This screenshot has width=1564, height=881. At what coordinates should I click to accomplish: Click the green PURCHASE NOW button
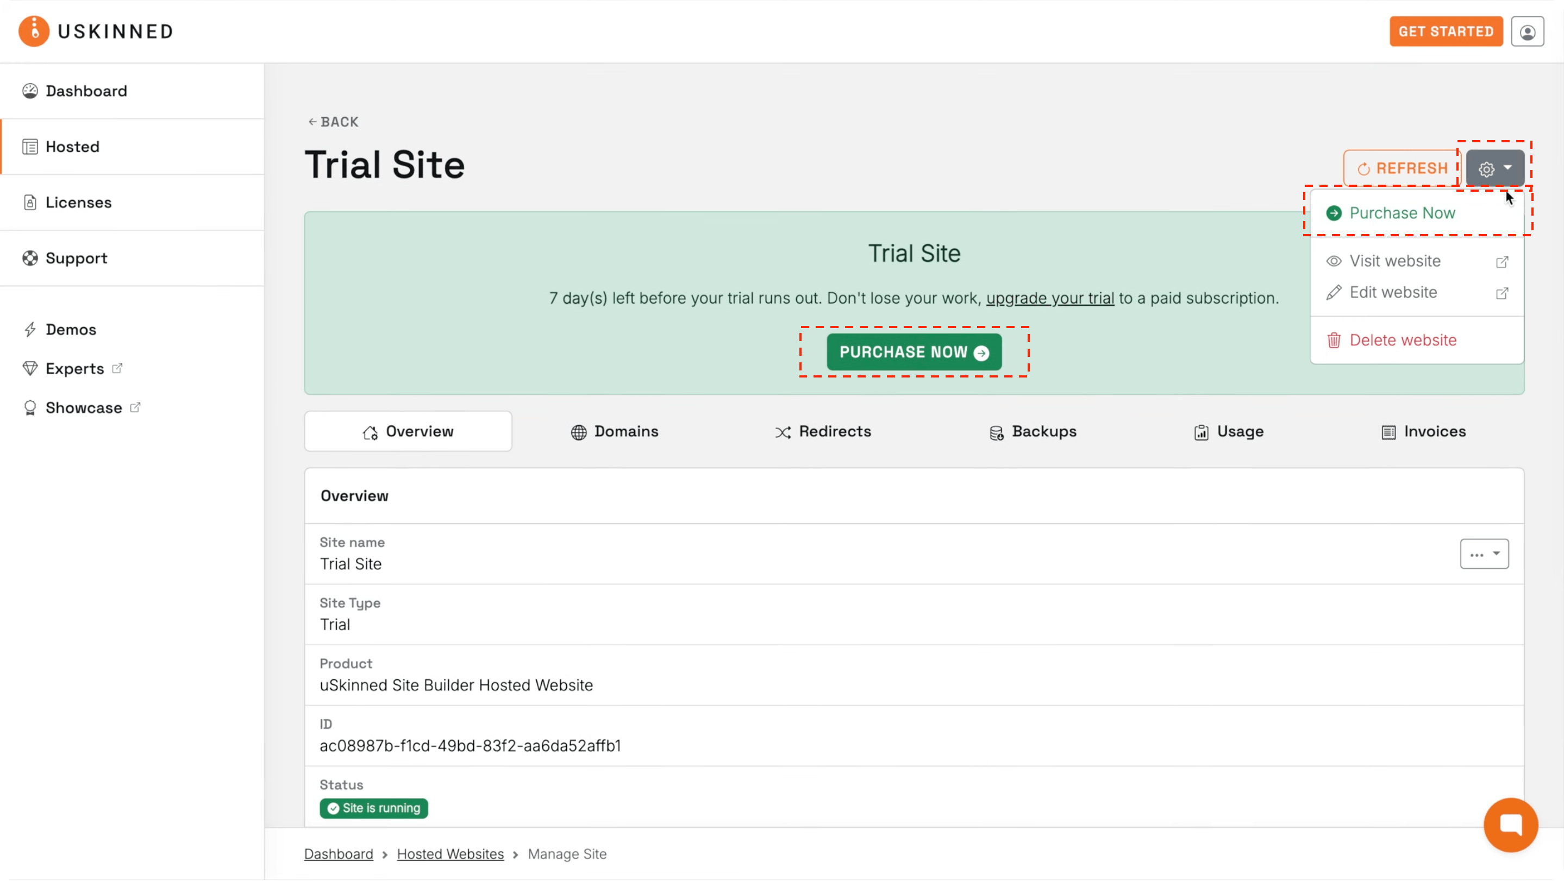click(914, 352)
